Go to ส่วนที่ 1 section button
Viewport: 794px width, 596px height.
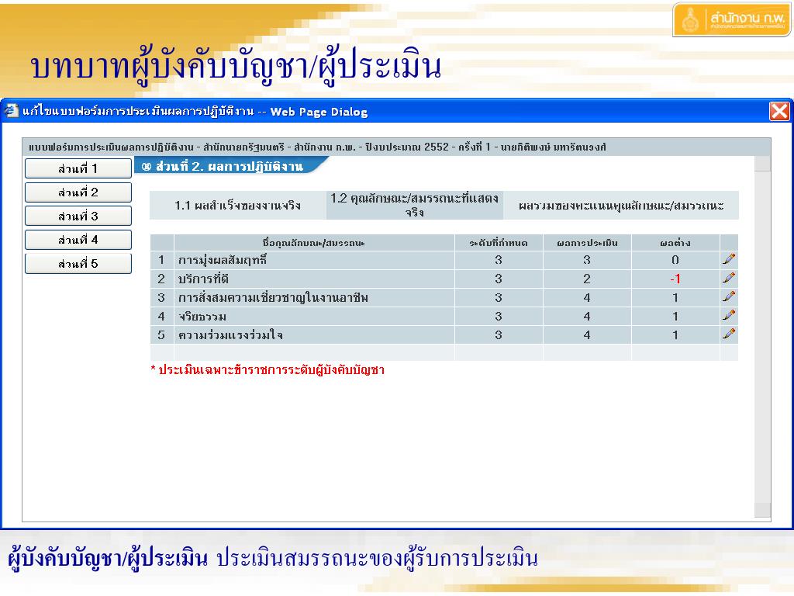(78, 168)
